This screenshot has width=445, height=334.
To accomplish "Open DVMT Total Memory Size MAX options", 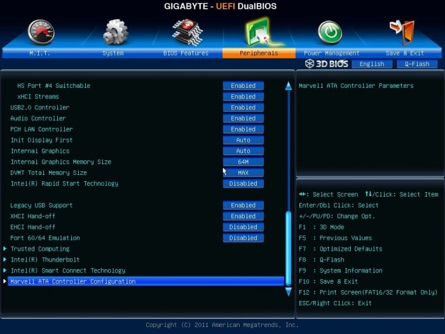I will [243, 172].
